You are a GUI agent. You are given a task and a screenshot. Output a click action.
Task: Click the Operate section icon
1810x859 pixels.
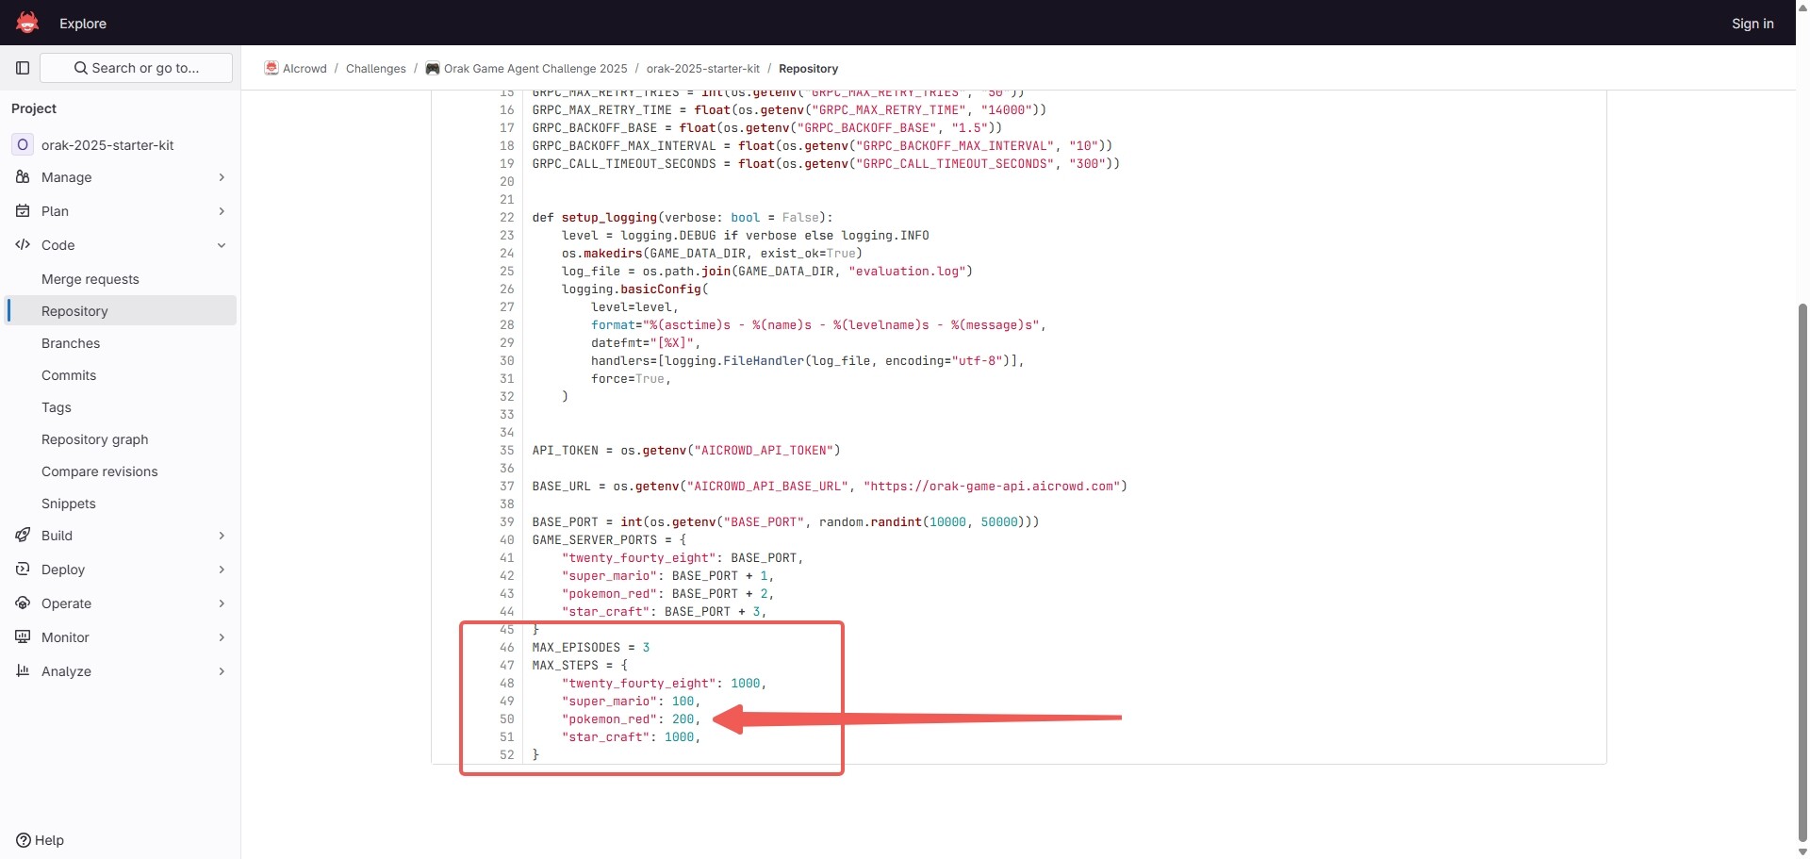pos(23,603)
